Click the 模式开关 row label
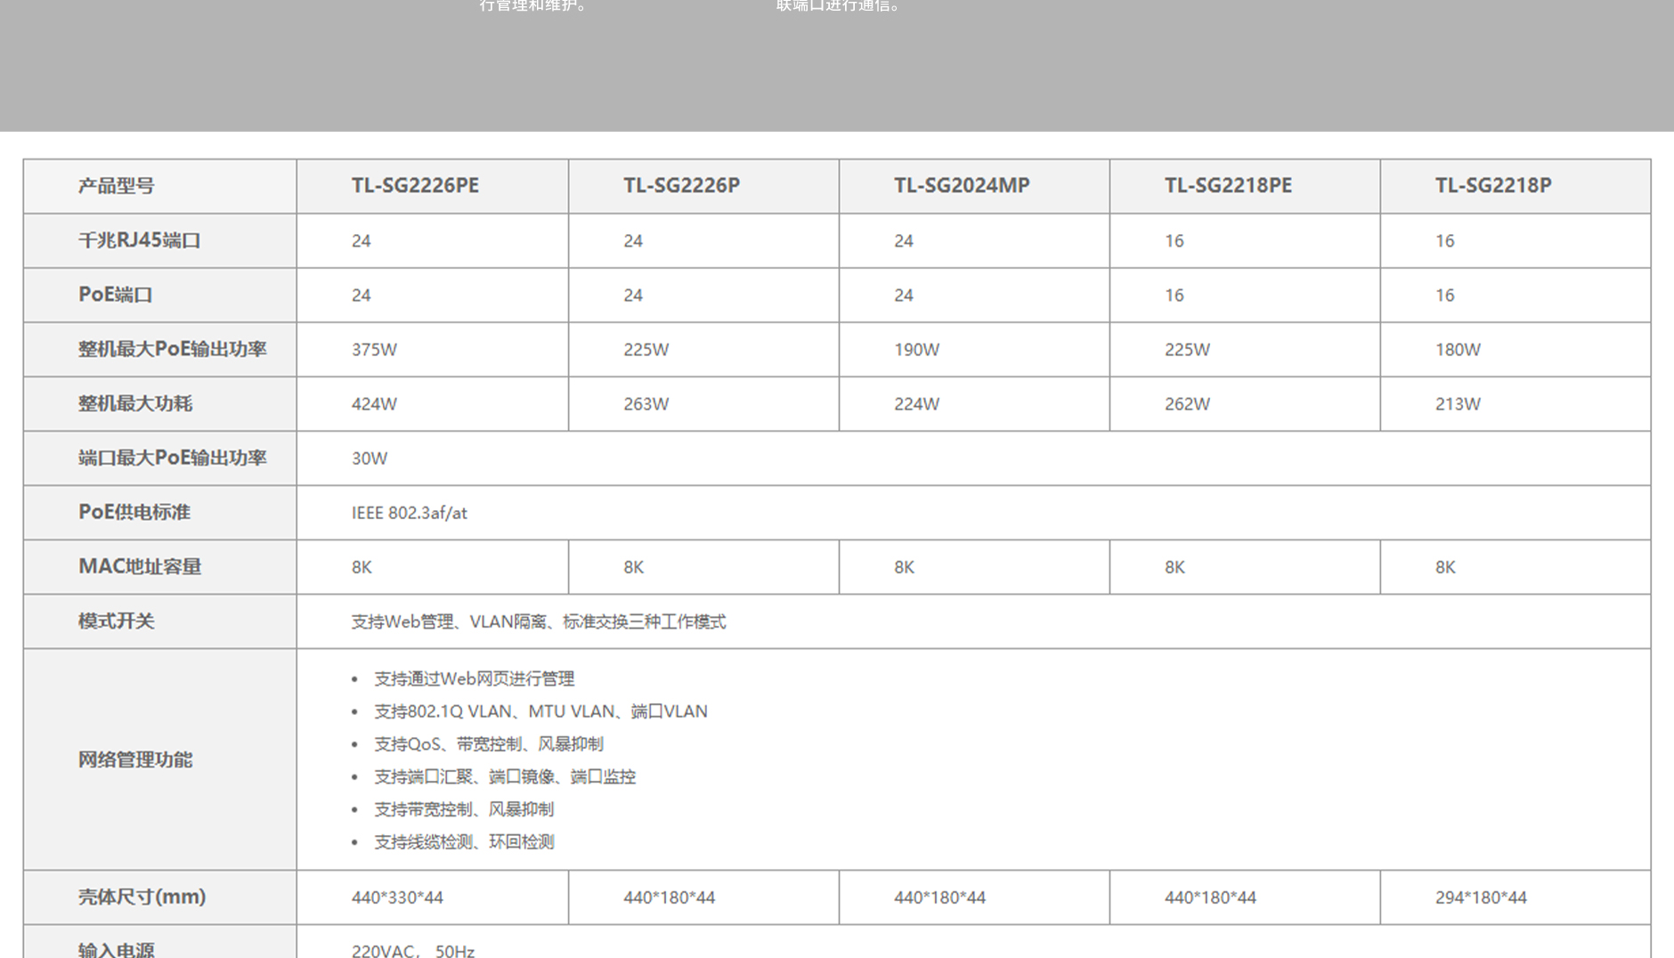This screenshot has width=1674, height=958. (x=116, y=621)
